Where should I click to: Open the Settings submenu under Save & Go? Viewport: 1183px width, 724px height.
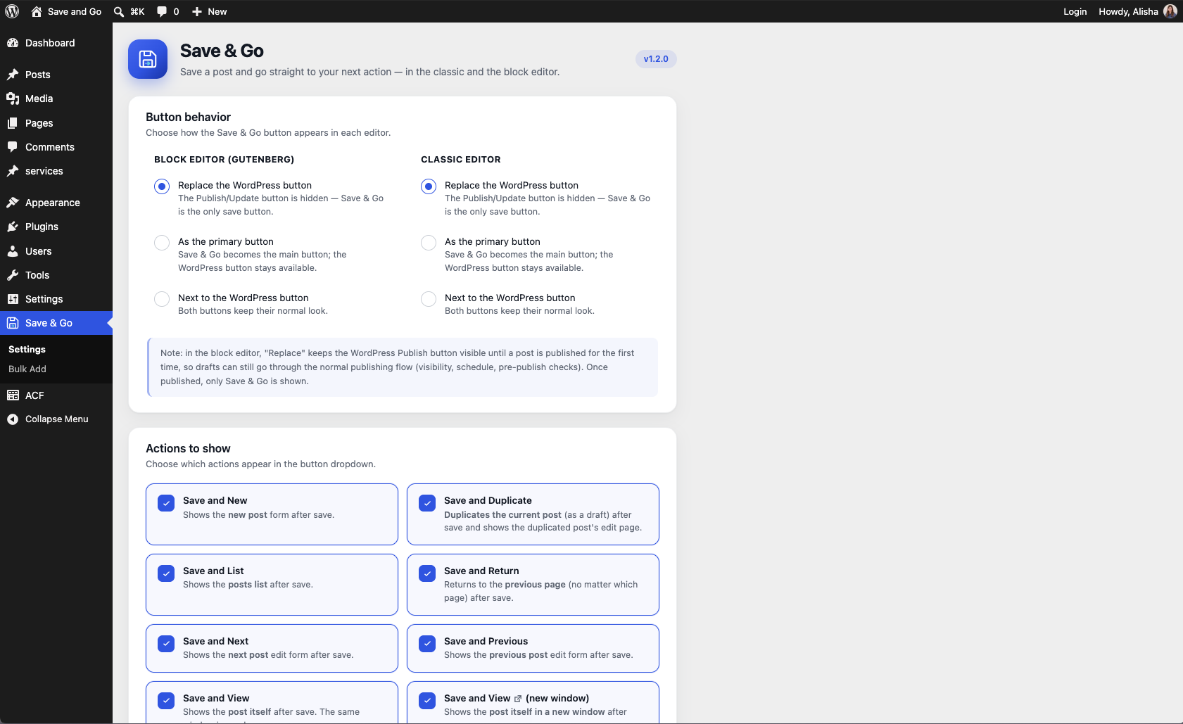click(x=27, y=349)
